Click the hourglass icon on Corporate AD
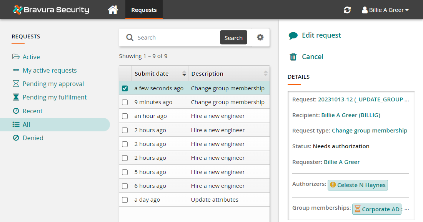 358,209
